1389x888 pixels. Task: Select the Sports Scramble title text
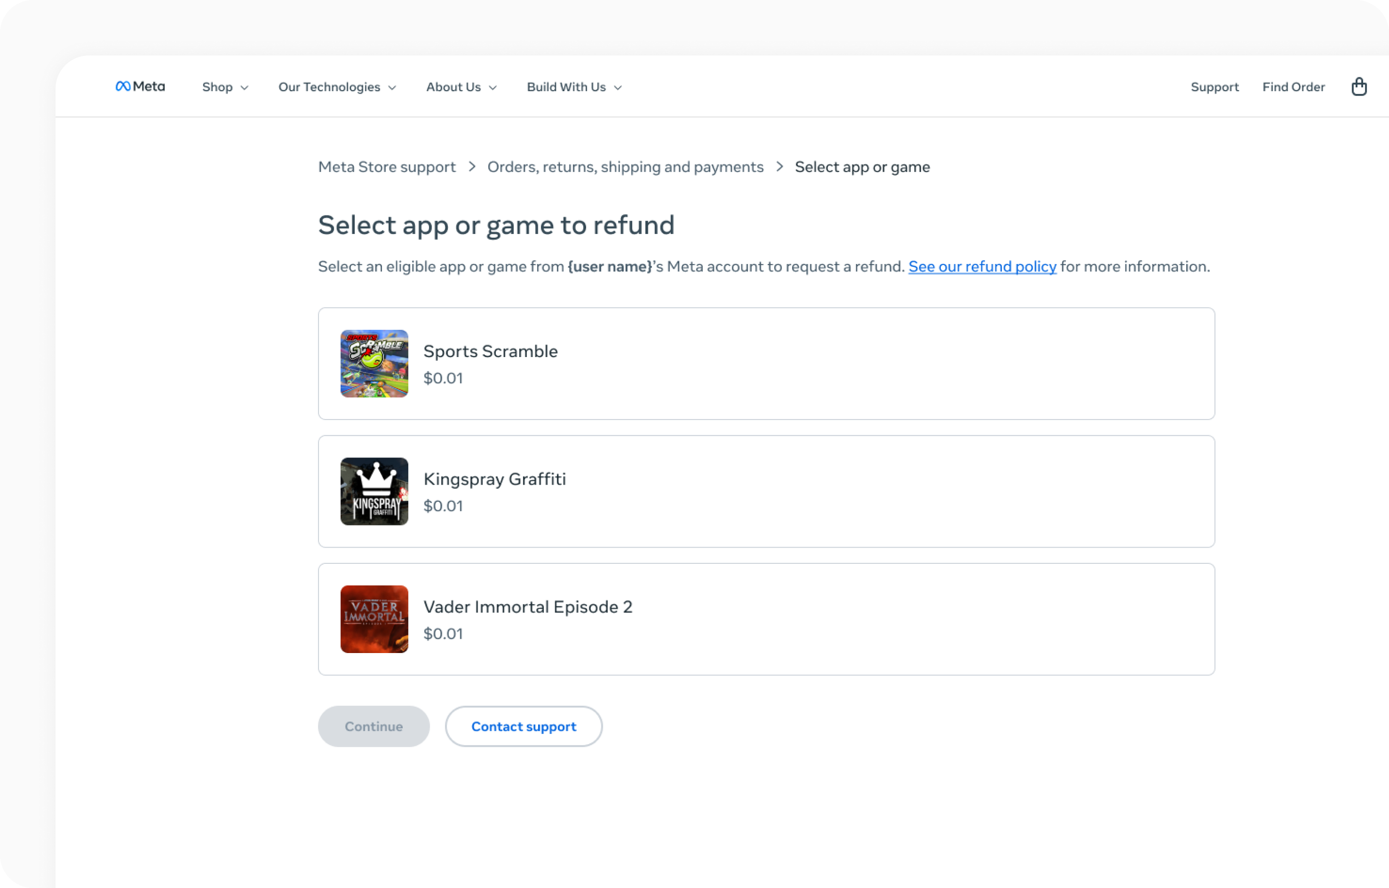pos(490,351)
